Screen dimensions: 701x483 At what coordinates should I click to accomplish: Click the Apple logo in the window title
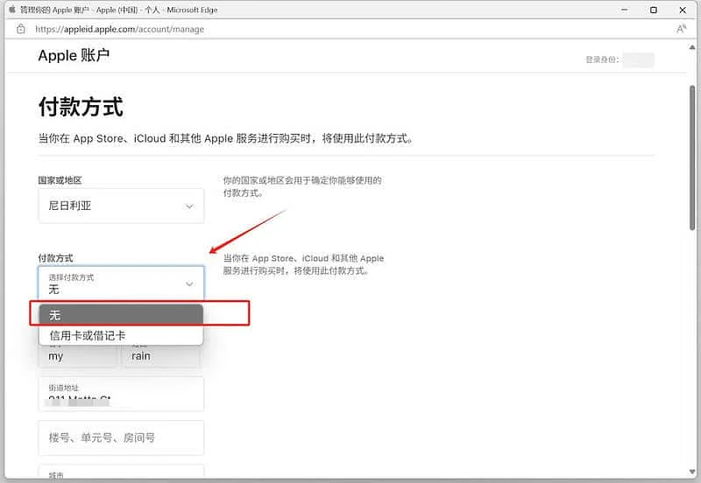(x=12, y=10)
